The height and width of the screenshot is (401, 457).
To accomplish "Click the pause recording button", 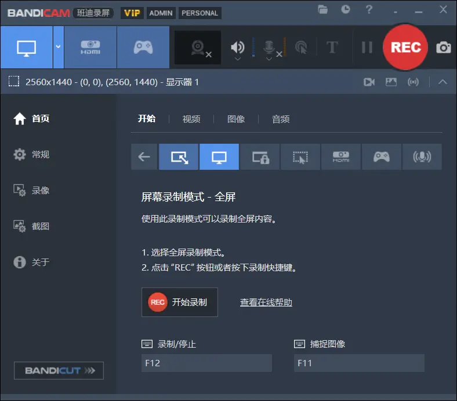I will point(367,47).
